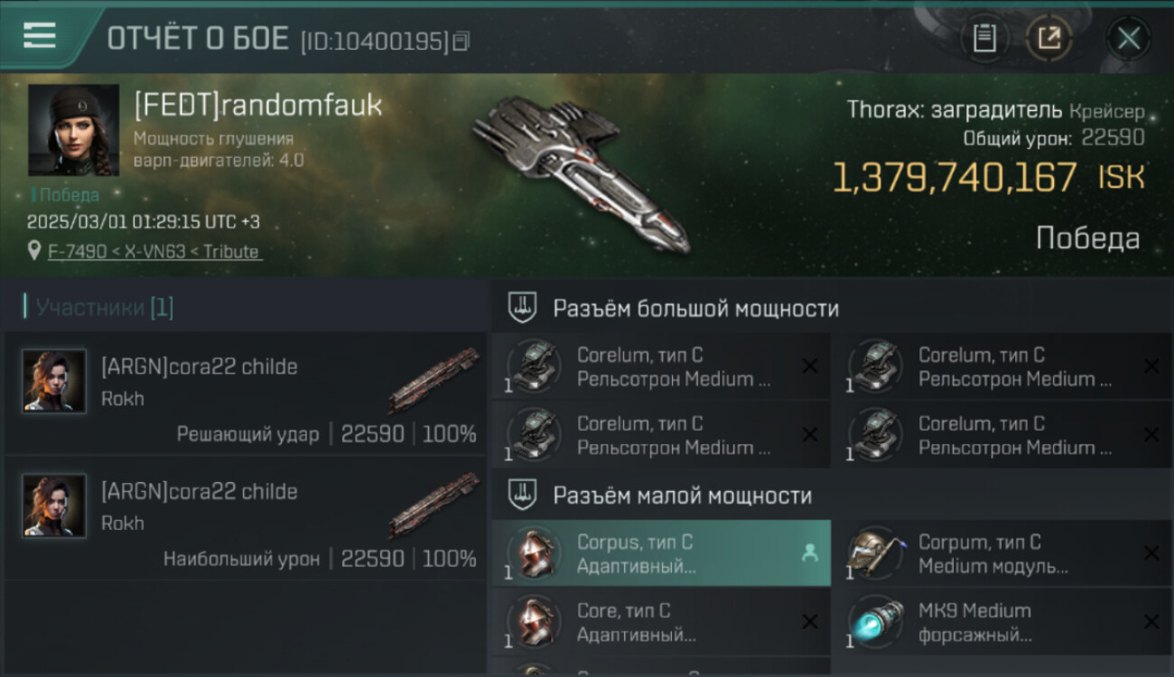The height and width of the screenshot is (677, 1174).
Task: Select the first Corelum тип C Рельсотрон module
Action: [661, 367]
